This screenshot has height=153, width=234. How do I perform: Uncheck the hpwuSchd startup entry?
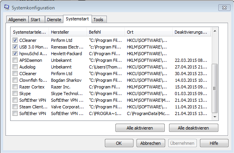(15, 54)
